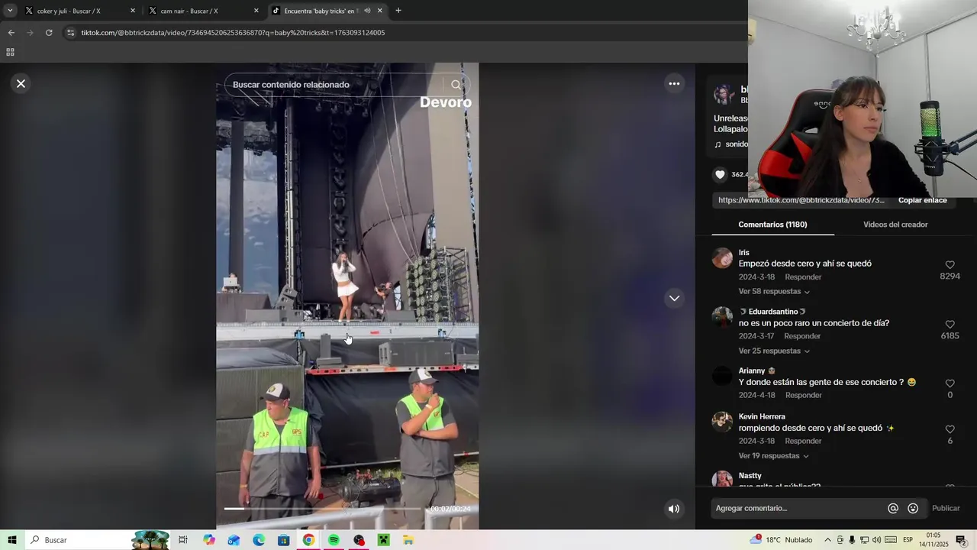The height and width of the screenshot is (550, 977).
Task: Go back in browser history
Action: (11, 33)
